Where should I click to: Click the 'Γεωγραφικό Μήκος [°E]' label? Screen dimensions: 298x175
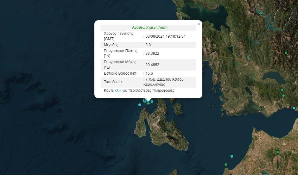pyautogui.click(x=120, y=65)
